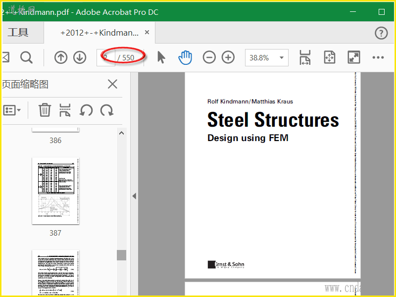
Task: Click the fit width scrolling icon
Action: pos(305,57)
